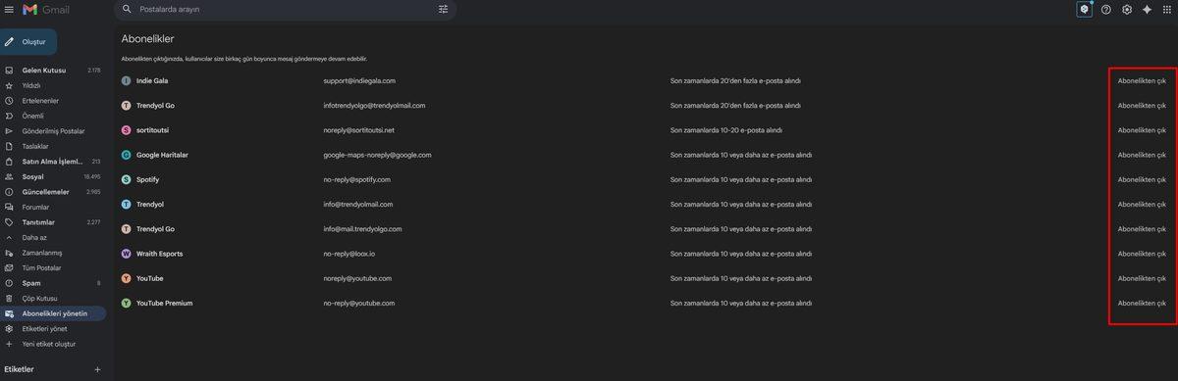This screenshot has height=381, width=1178.
Task: Open search filter options icon
Action: click(444, 9)
